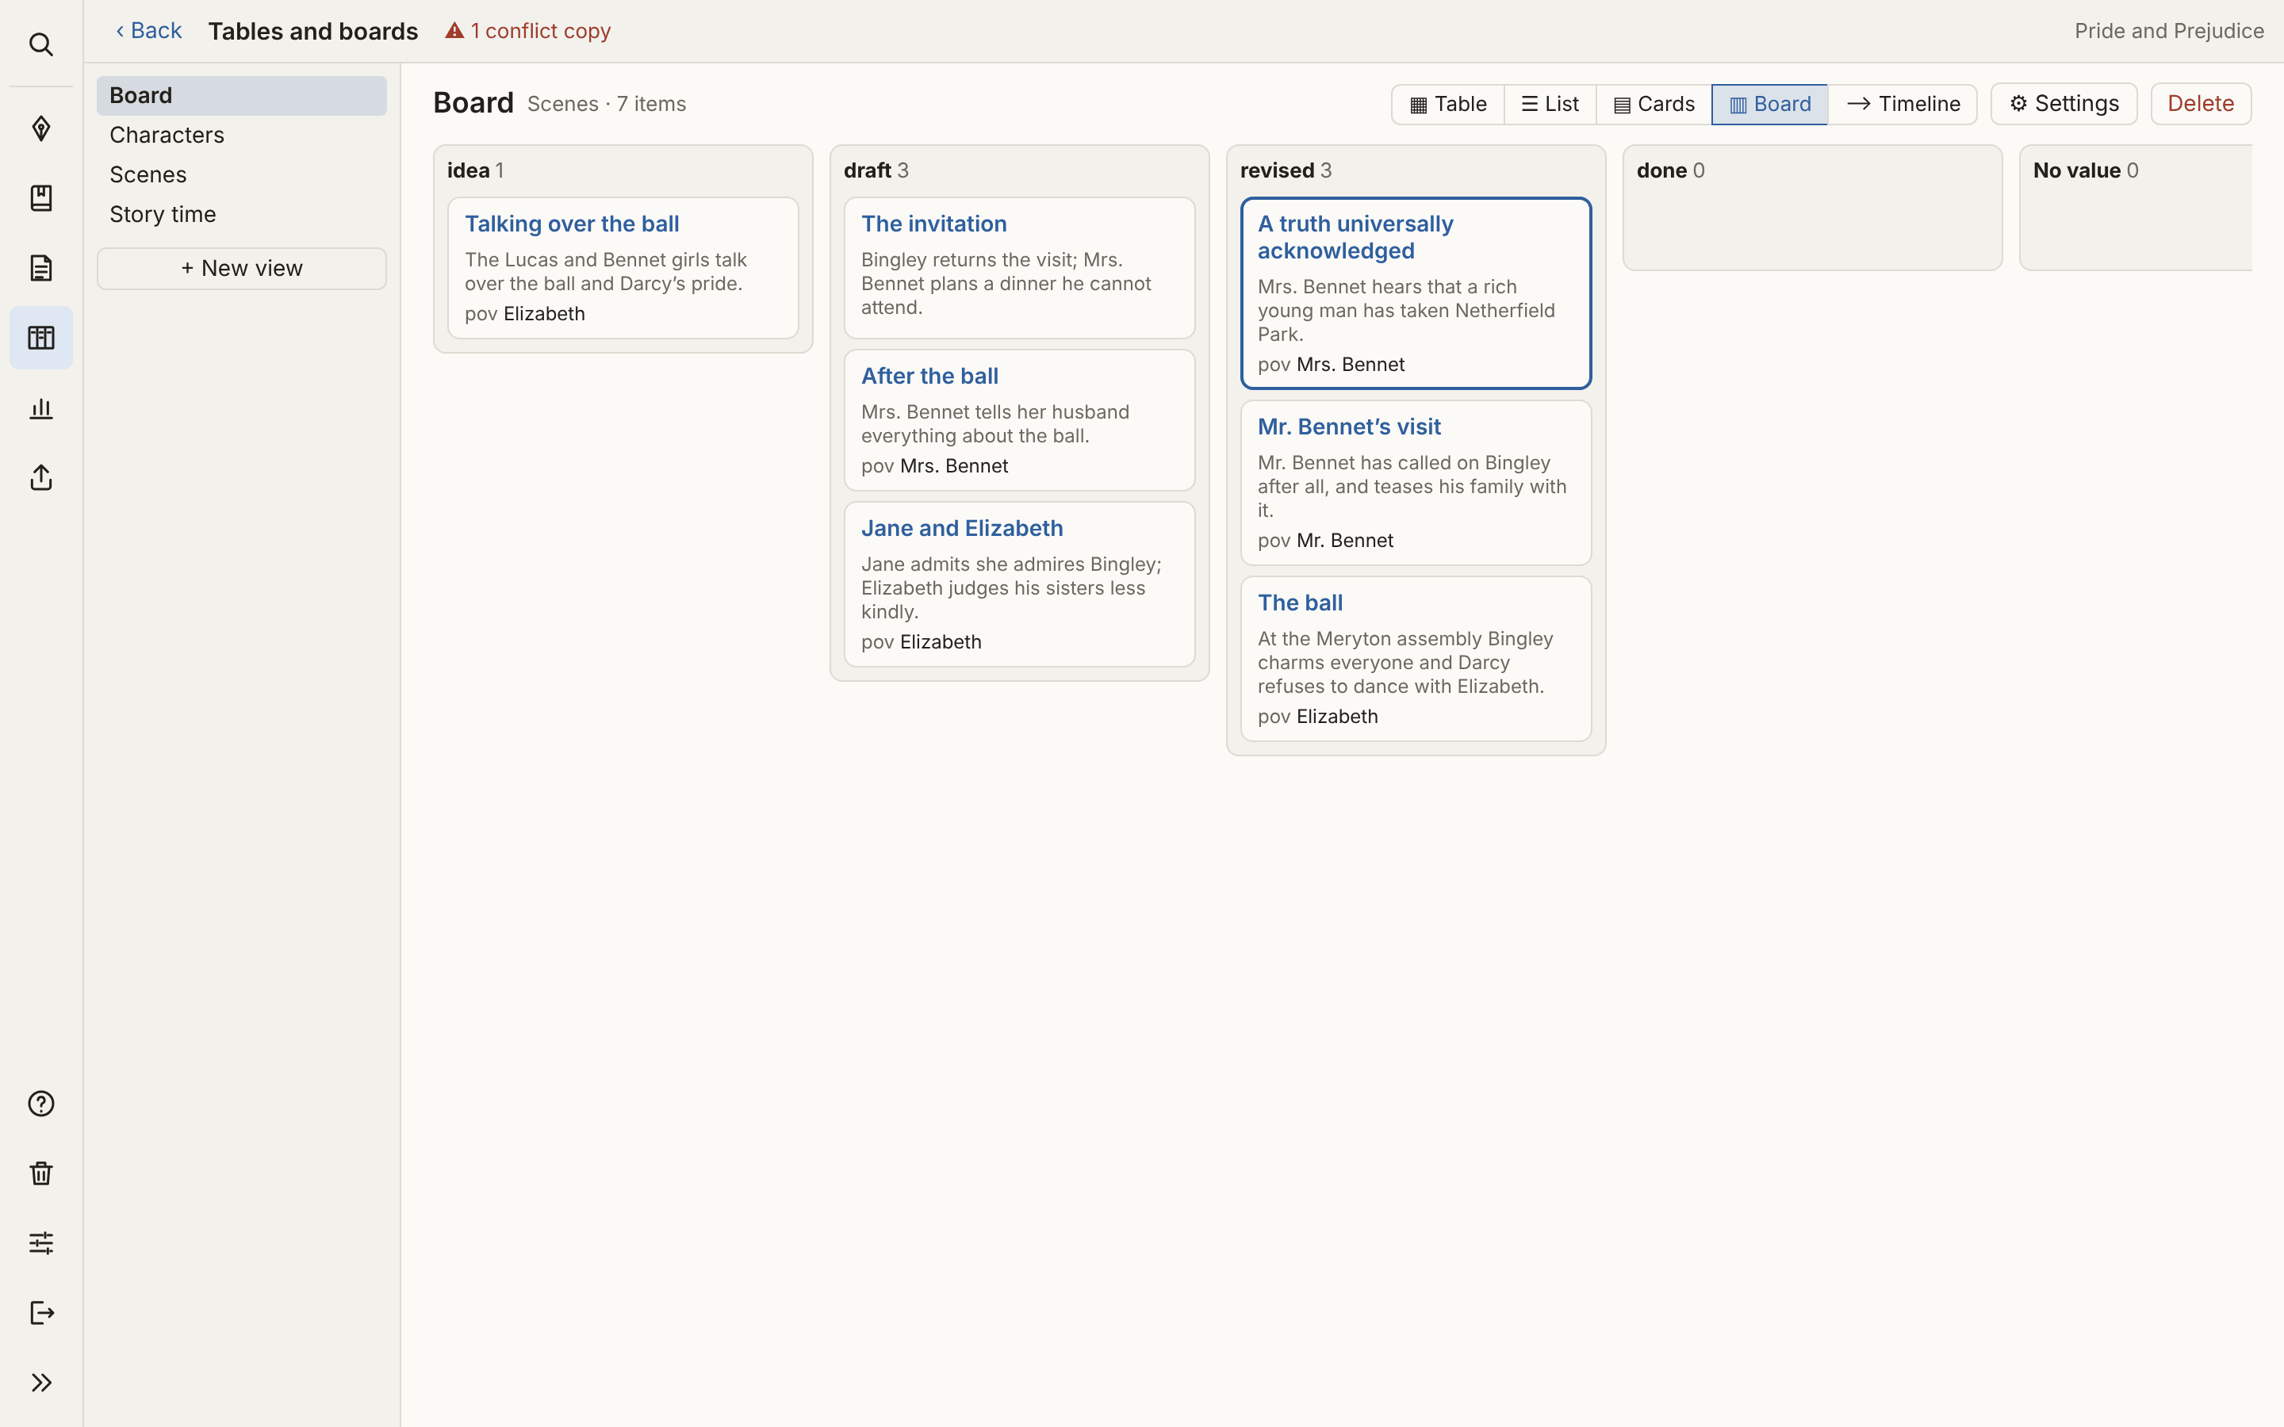This screenshot has height=1427, width=2284.
Task: Open the trash bin icon
Action: tap(40, 1173)
